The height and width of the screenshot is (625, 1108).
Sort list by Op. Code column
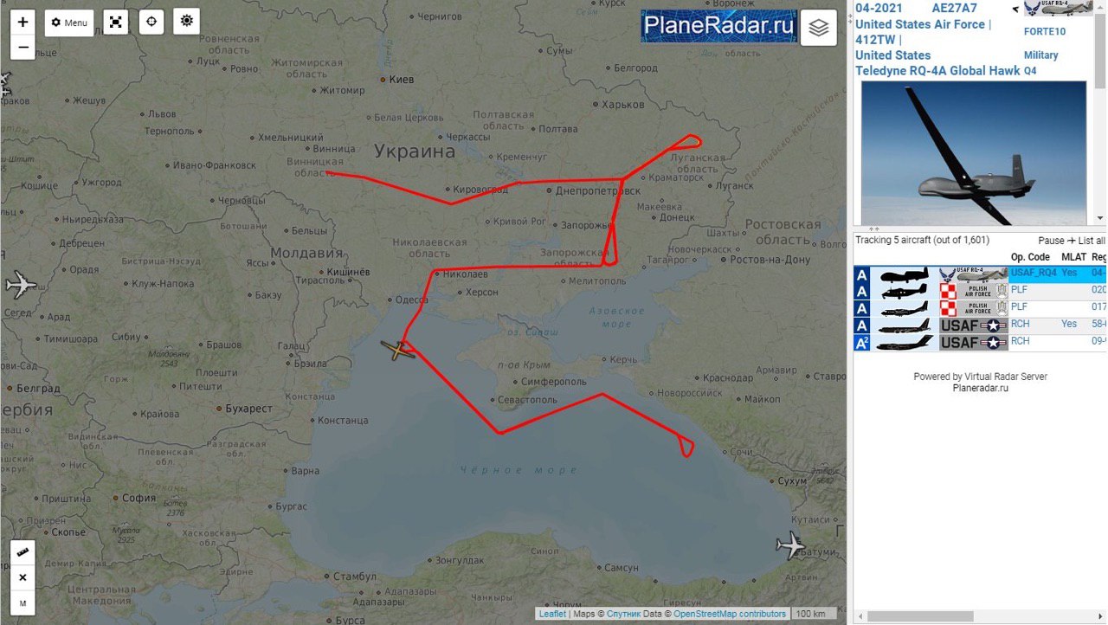1030,257
